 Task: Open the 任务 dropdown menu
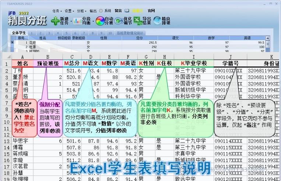(x=57, y=11)
